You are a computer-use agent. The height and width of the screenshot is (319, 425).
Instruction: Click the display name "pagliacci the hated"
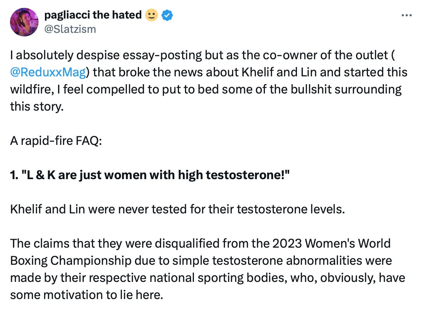click(x=92, y=15)
